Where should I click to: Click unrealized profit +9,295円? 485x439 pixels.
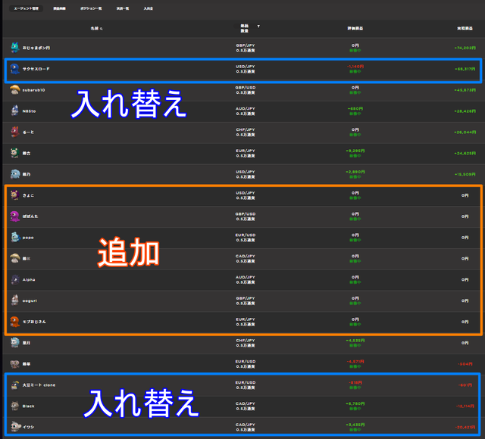click(x=355, y=151)
